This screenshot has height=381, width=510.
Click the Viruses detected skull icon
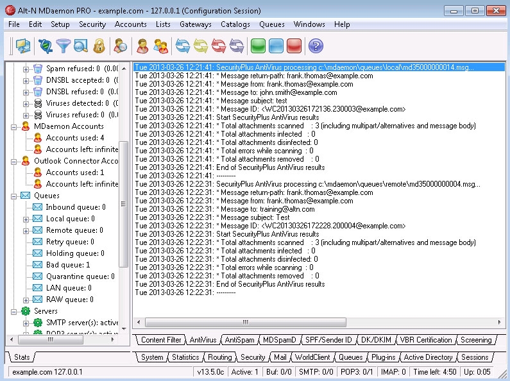click(x=38, y=103)
